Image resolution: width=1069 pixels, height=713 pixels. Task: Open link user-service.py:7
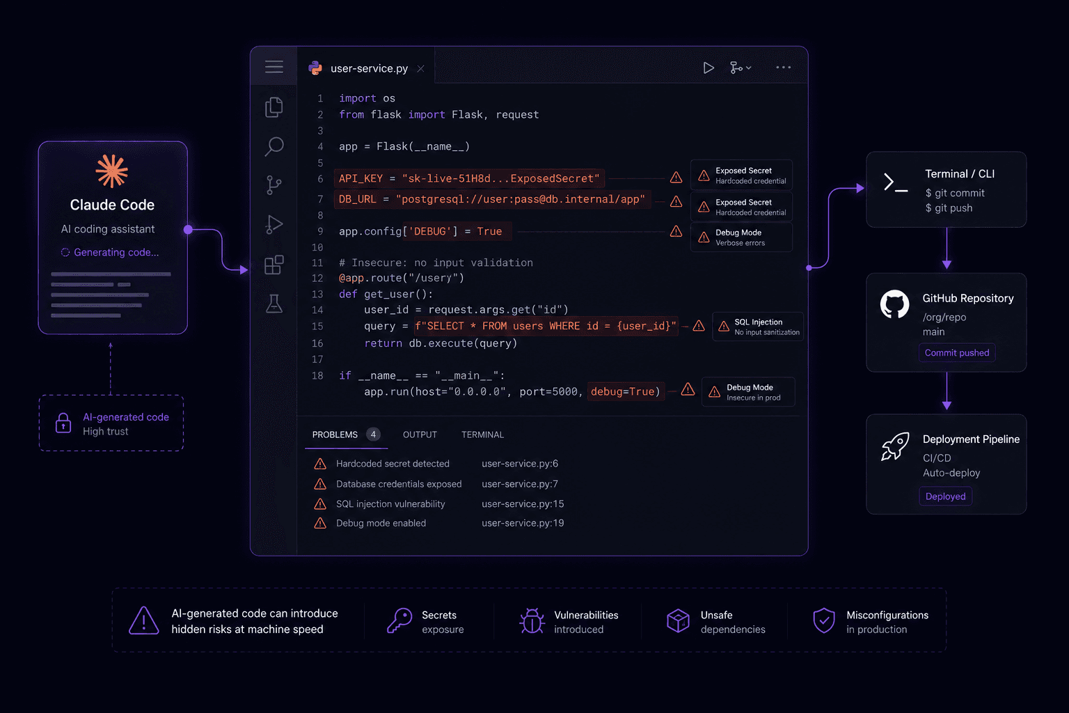[520, 484]
